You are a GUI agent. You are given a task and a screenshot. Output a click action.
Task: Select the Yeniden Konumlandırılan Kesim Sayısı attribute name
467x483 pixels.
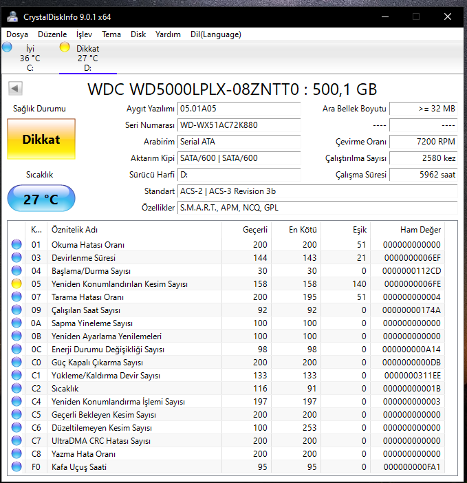[120, 284]
